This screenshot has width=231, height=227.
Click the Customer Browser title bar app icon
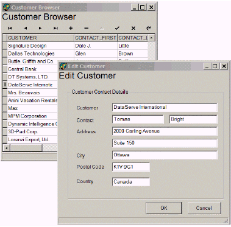click(6, 7)
